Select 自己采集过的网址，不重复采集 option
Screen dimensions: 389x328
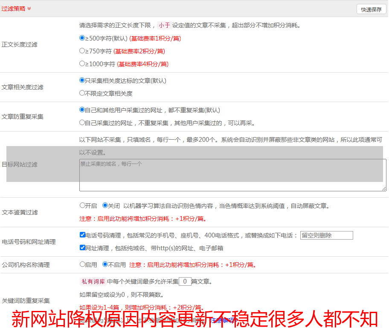tap(82, 123)
